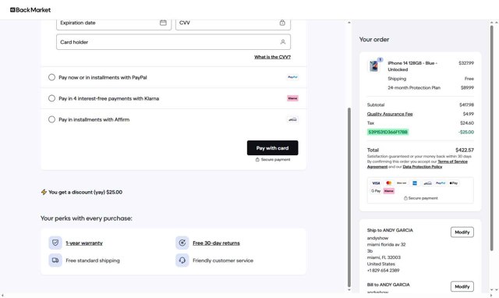Image resolution: width=499 pixels, height=298 pixels.
Task: Click Modify for Bill to ANDY GARCIA
Action: pyautogui.click(x=462, y=286)
